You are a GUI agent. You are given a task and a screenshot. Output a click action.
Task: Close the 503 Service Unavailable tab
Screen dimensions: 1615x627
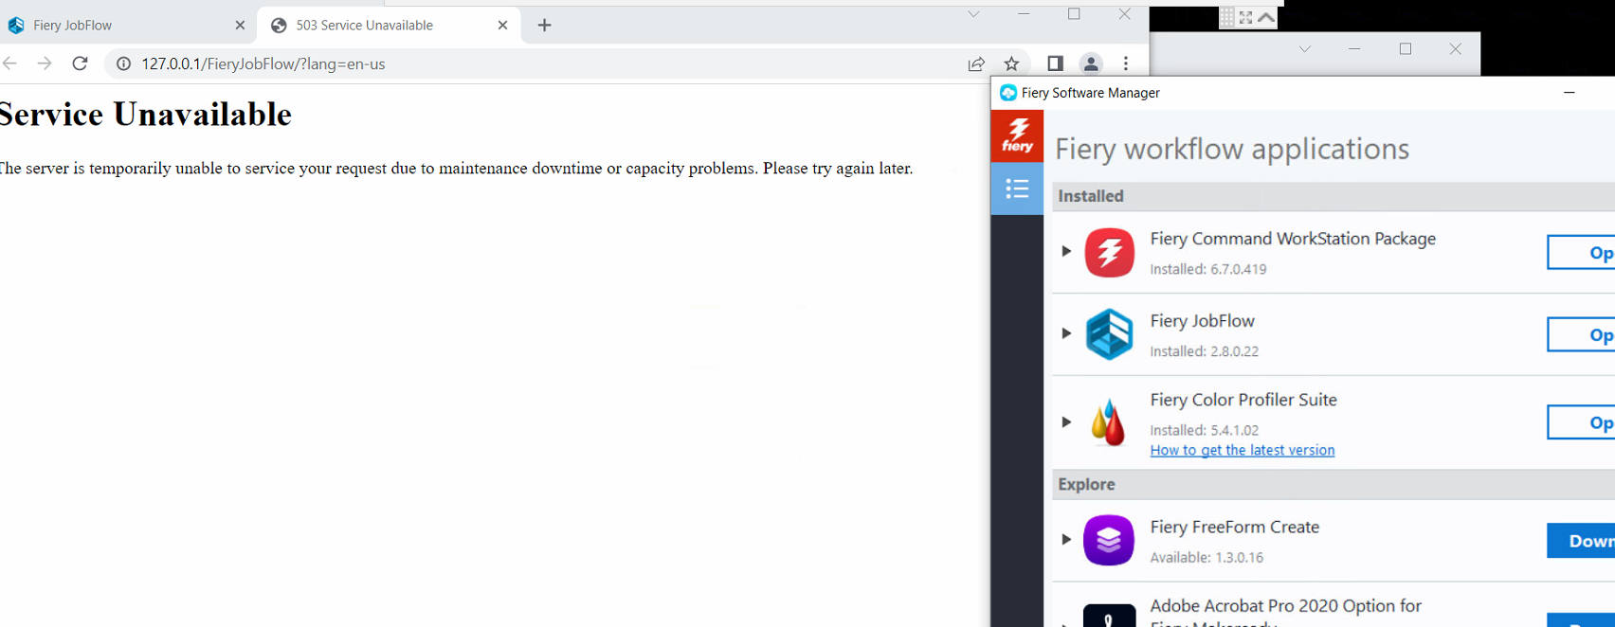[x=502, y=26]
